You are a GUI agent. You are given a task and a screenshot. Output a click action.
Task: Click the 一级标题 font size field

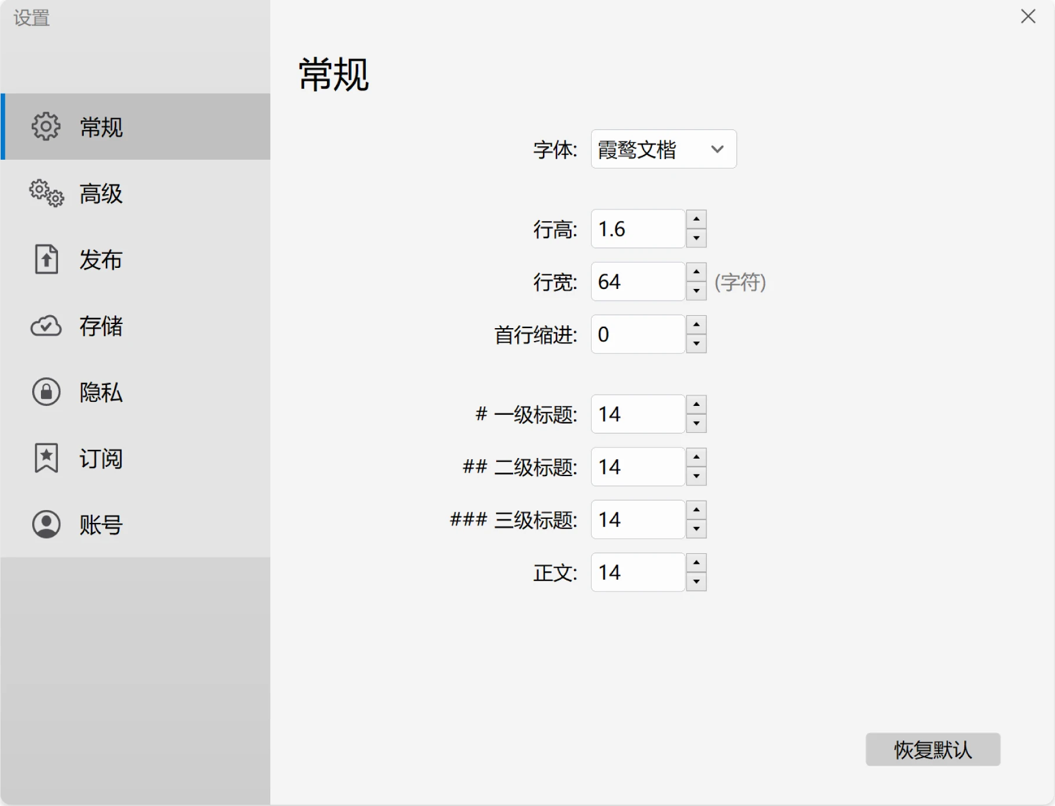[x=638, y=414]
